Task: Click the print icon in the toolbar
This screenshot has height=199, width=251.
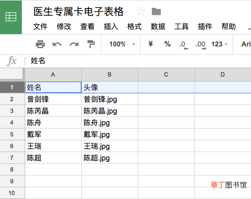Action: (x=40, y=44)
